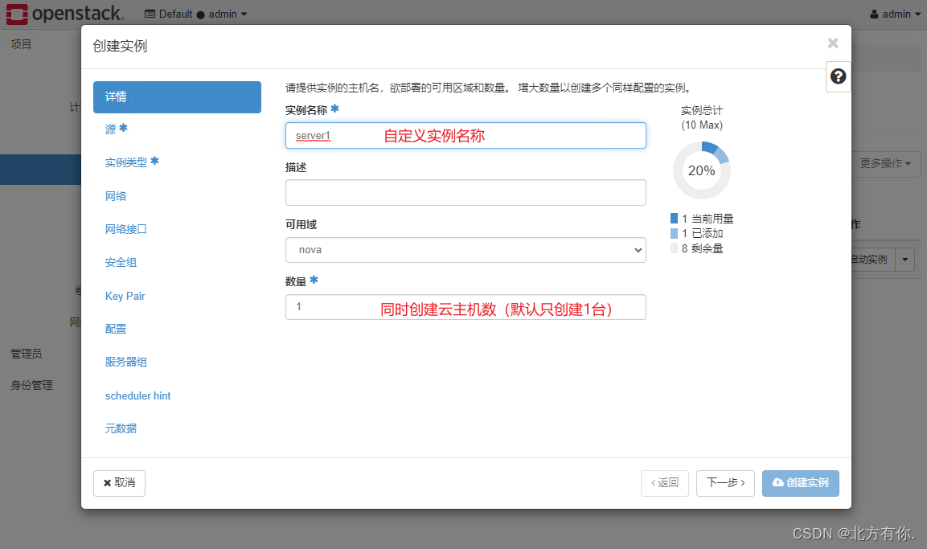Expand the 可用域 nova dropdown
927x549 pixels.
point(466,250)
